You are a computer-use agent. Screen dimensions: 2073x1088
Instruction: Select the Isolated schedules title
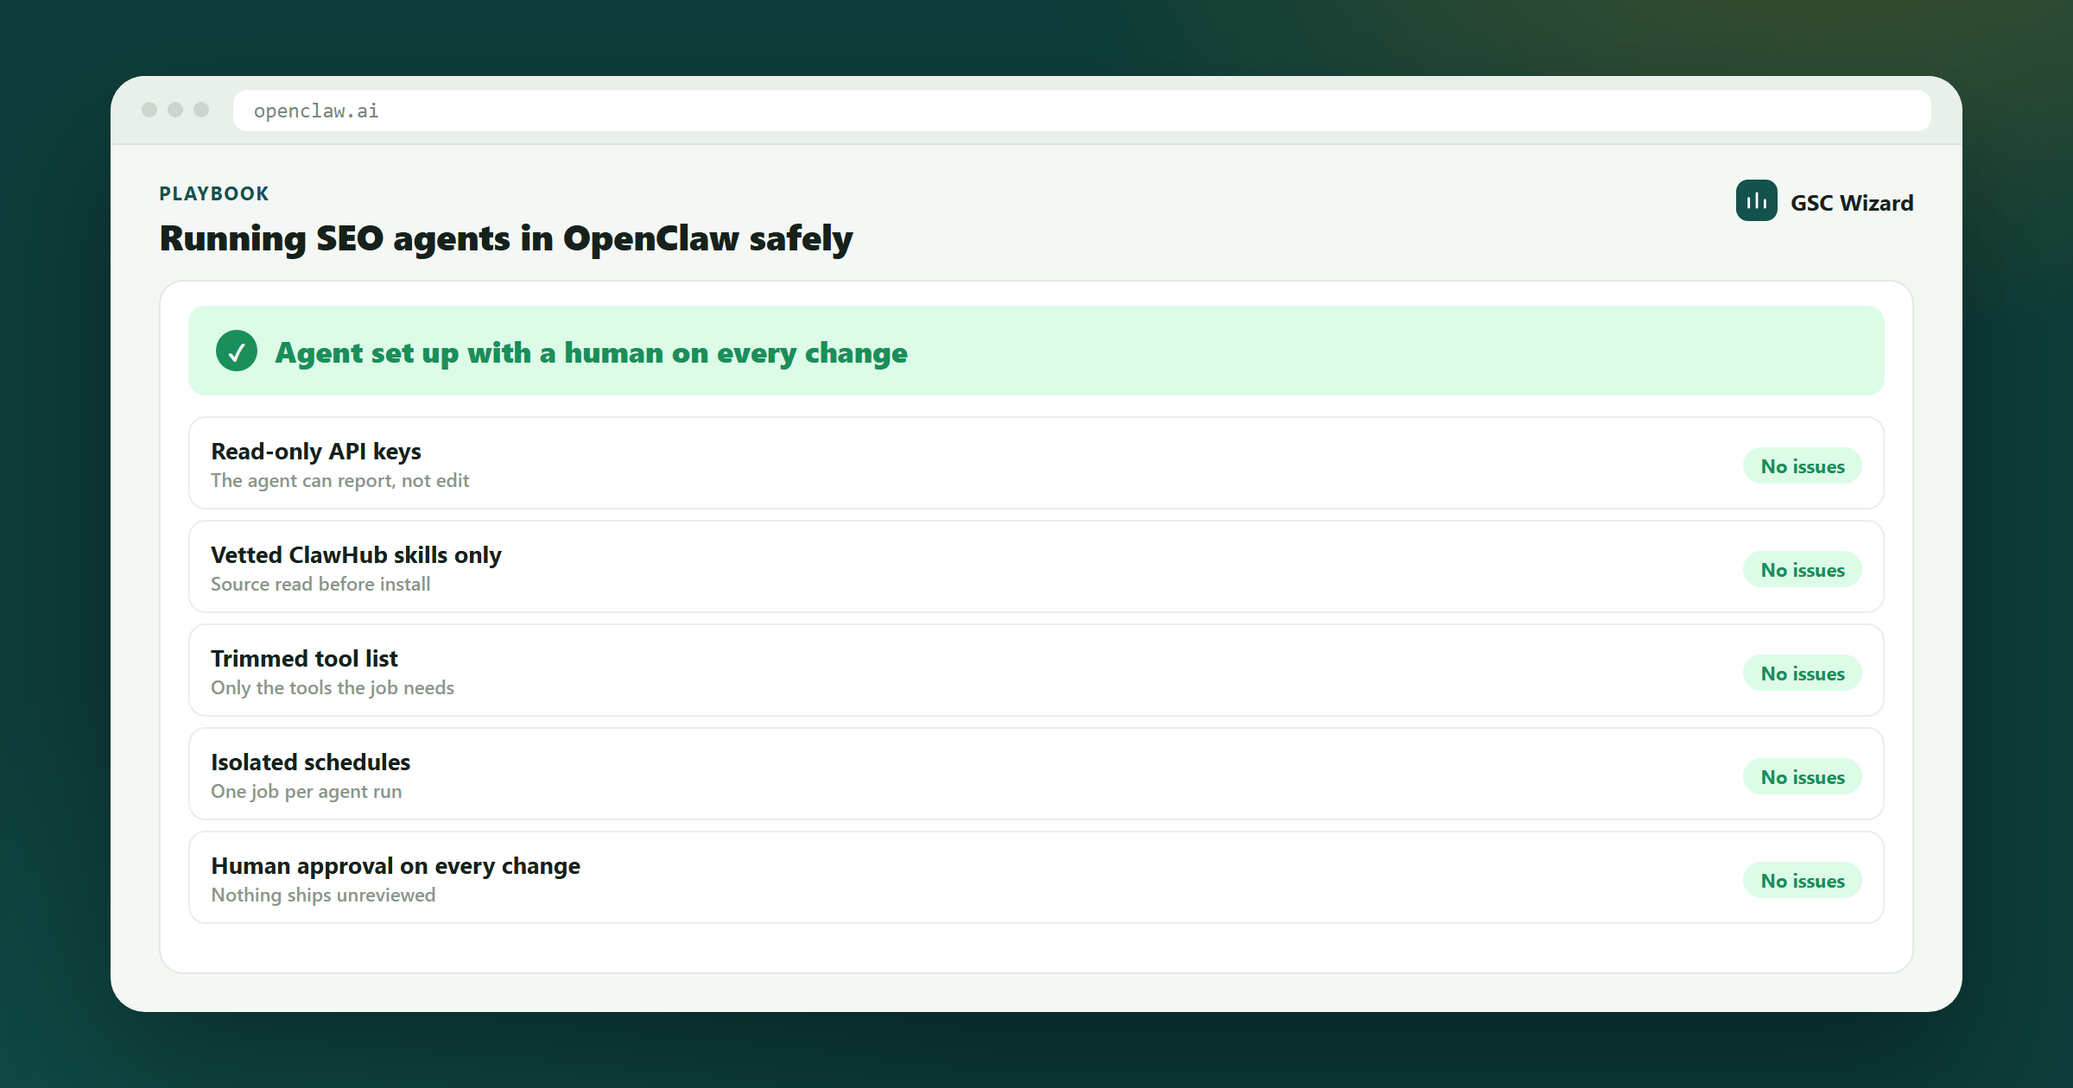click(311, 762)
